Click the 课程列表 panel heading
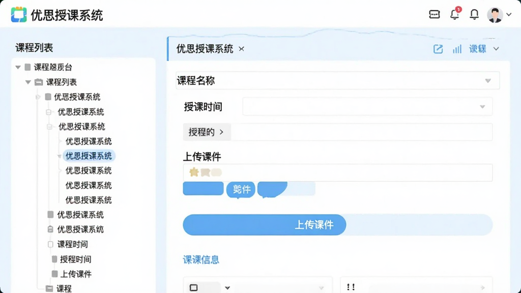521x293 pixels. (34, 48)
